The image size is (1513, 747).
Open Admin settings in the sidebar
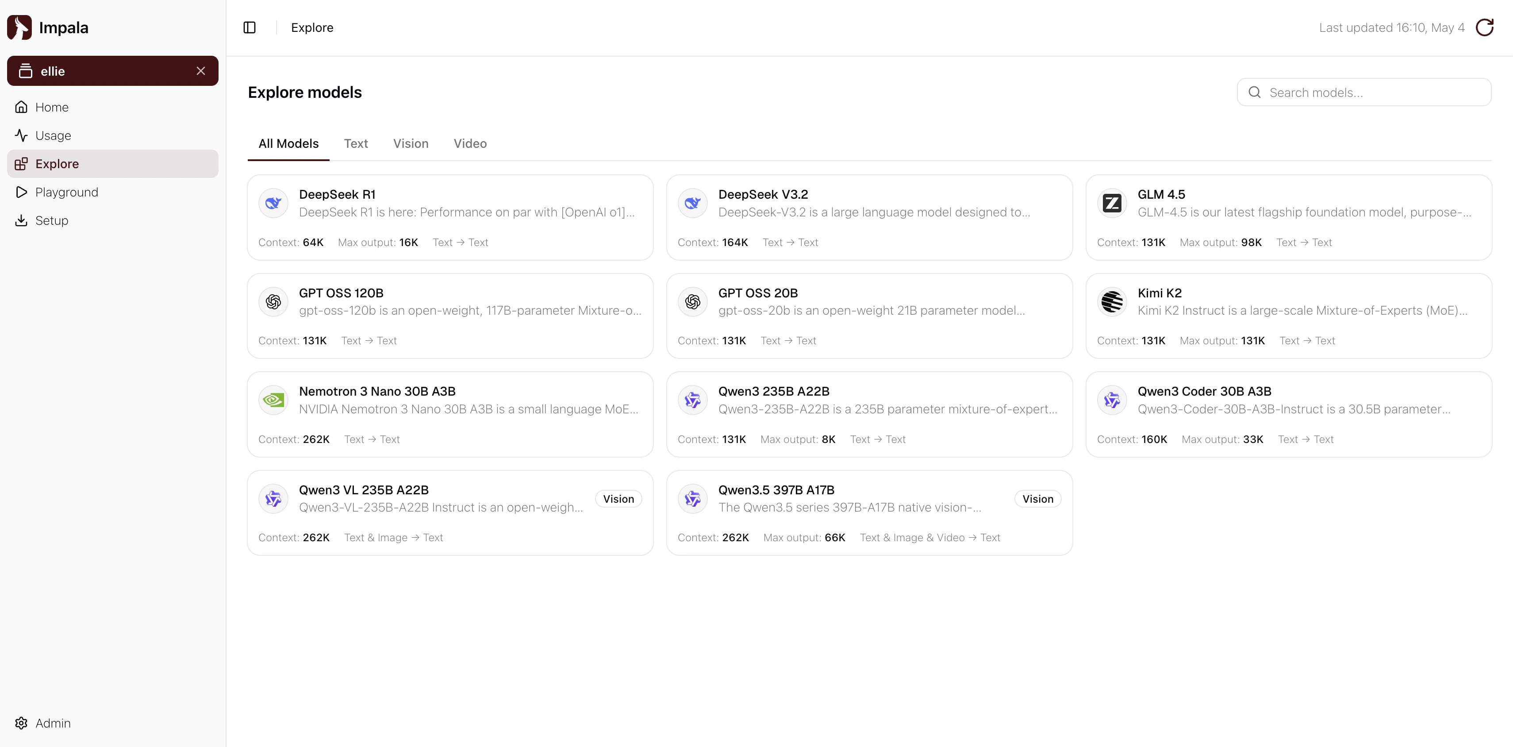click(113, 723)
